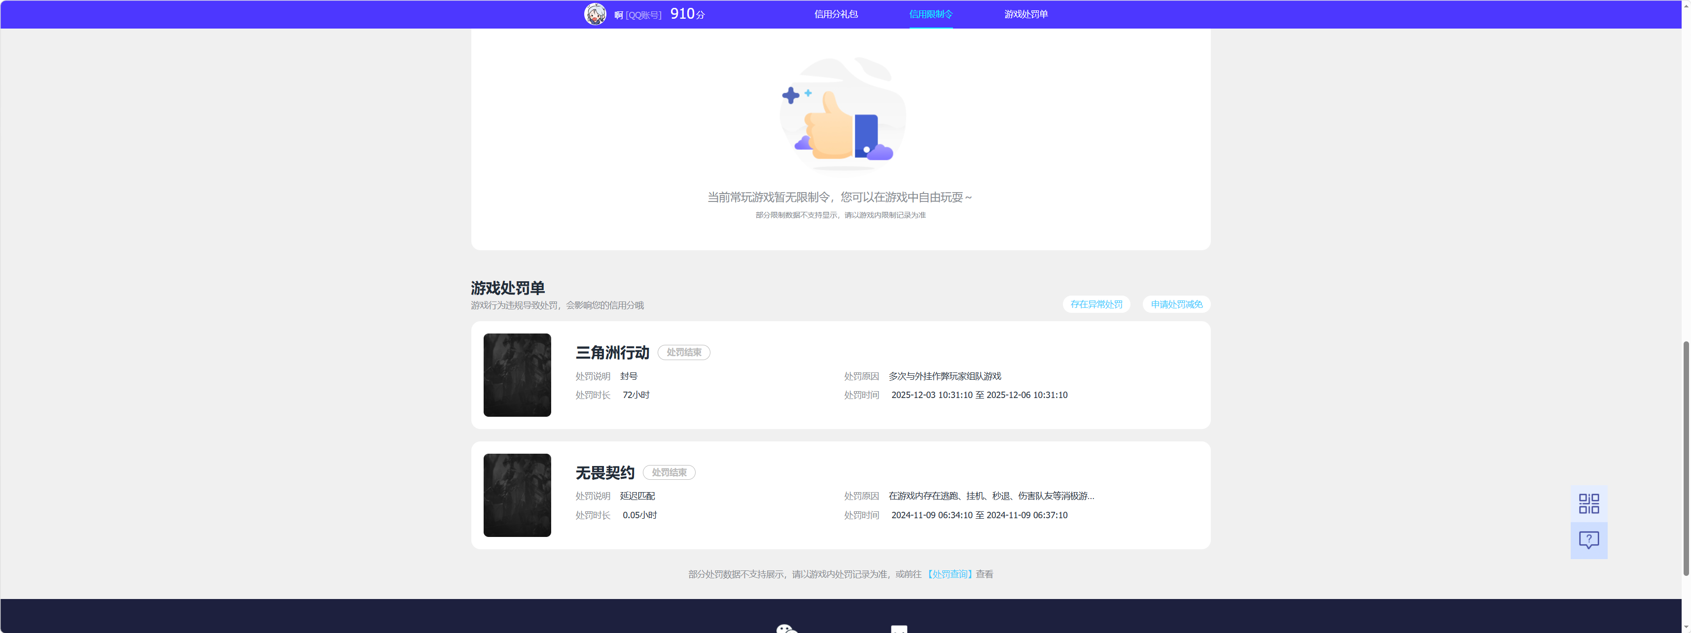Open 信用分礼包 tab
Viewport: 1691px width, 633px height.
tap(836, 14)
